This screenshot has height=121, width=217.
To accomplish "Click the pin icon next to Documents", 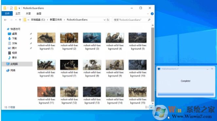I will click(x=31, y=43).
